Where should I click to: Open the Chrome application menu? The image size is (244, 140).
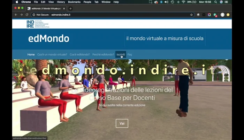[26, 2]
